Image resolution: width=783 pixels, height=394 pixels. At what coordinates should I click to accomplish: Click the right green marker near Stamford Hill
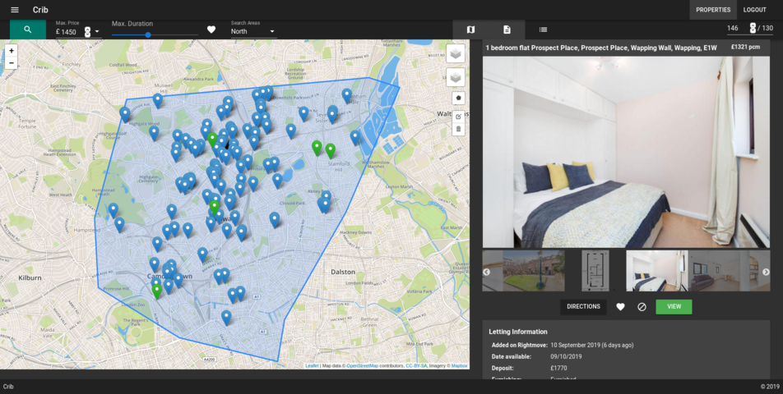[330, 150]
